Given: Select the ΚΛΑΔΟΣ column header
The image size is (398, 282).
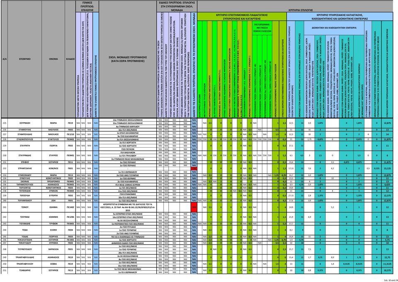Looking at the screenshot, I should coord(70,59).
